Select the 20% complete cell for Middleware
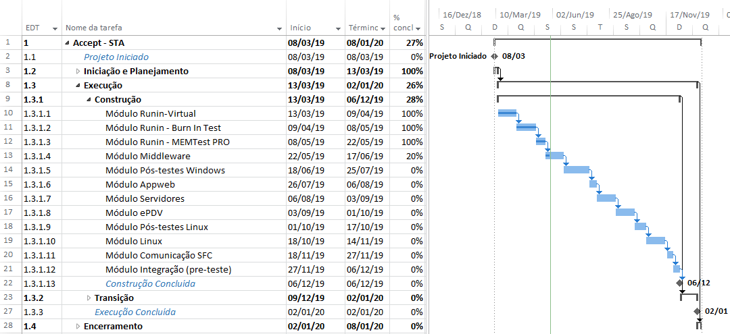Image resolution: width=730 pixels, height=334 pixels. click(x=408, y=156)
